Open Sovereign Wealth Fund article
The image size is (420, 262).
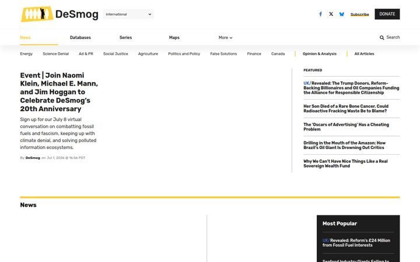click(x=345, y=164)
